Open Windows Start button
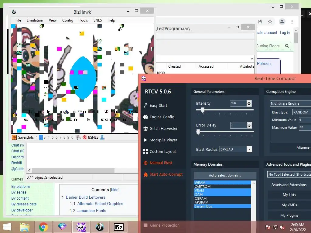The width and height of the screenshot is (311, 233). click(7, 227)
